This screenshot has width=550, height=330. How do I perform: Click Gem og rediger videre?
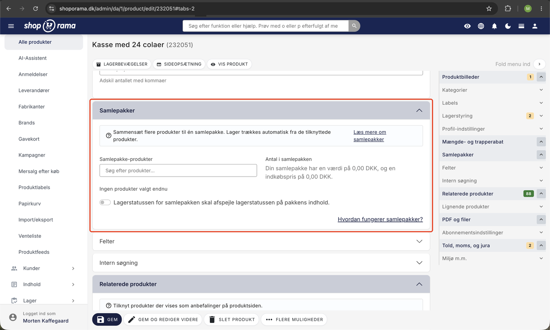(163, 319)
